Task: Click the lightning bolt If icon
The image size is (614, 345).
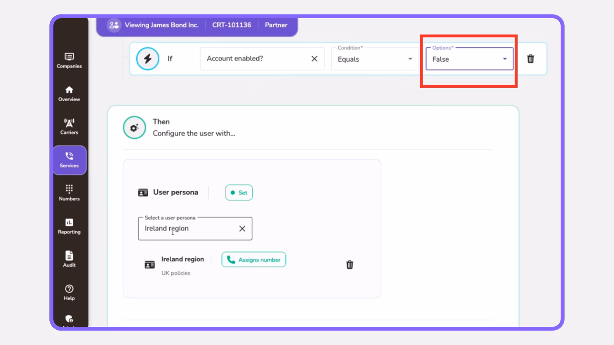Action: [148, 59]
